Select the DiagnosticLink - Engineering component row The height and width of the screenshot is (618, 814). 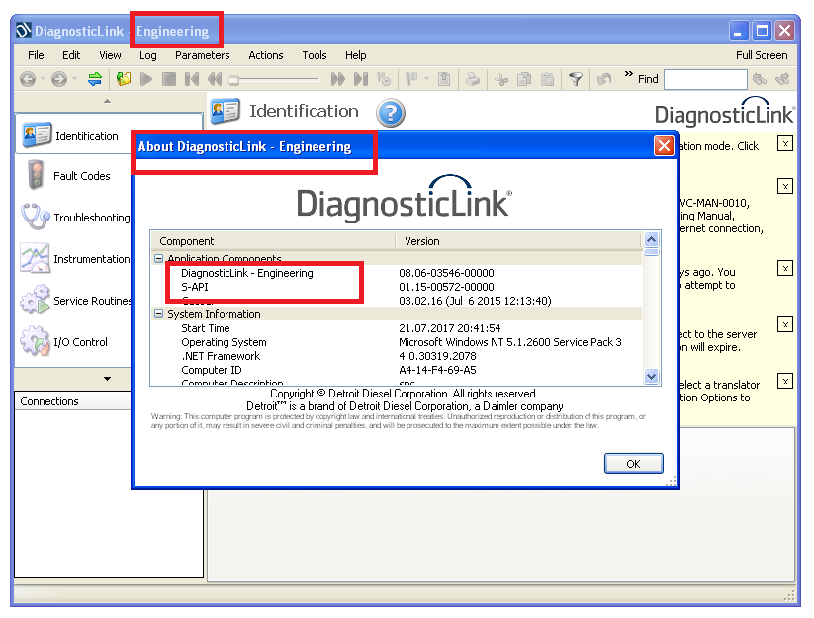coord(398,273)
